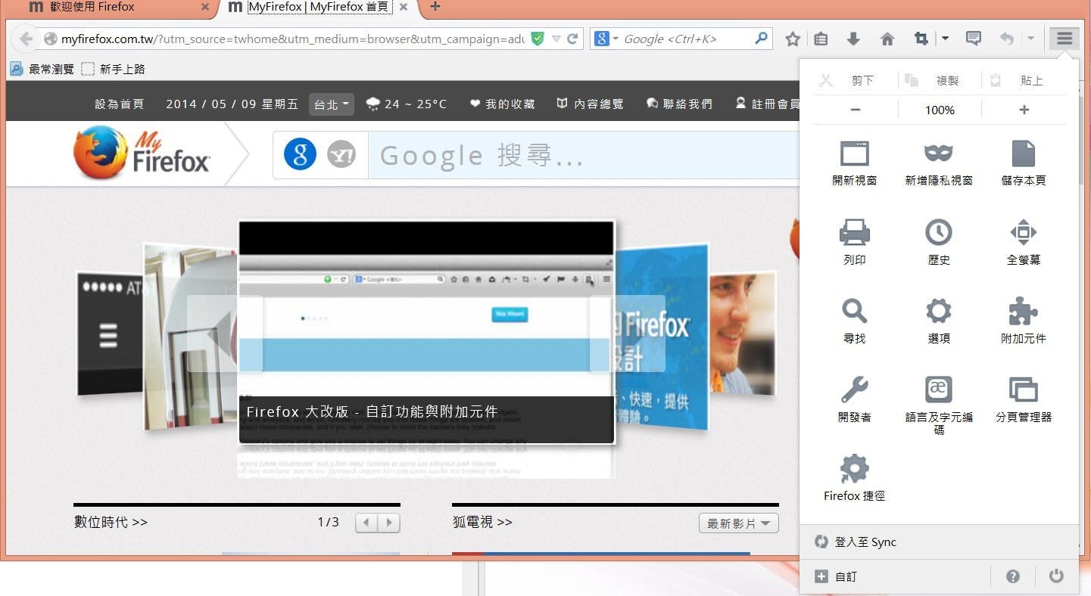Open New Private Window (新增隱私視窗)
The height and width of the screenshot is (596, 1091).
click(939, 163)
